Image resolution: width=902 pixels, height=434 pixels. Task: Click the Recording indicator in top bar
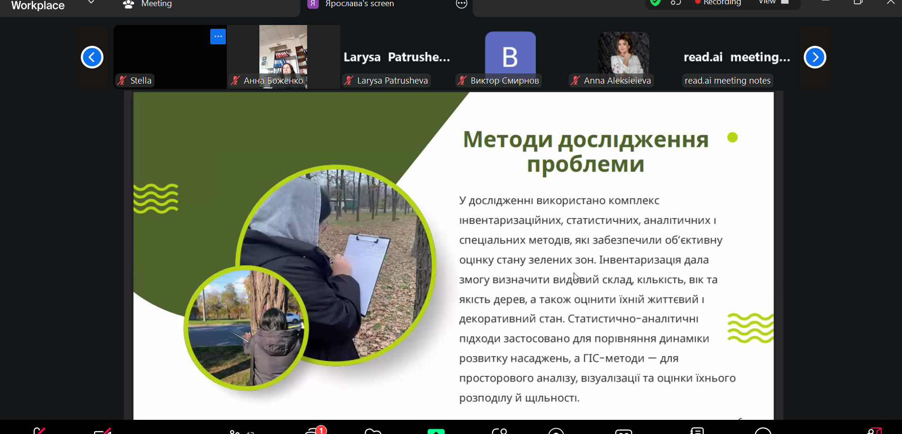(718, 3)
